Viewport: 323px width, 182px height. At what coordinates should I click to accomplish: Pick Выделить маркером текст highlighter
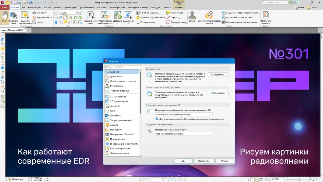(x=151, y=18)
